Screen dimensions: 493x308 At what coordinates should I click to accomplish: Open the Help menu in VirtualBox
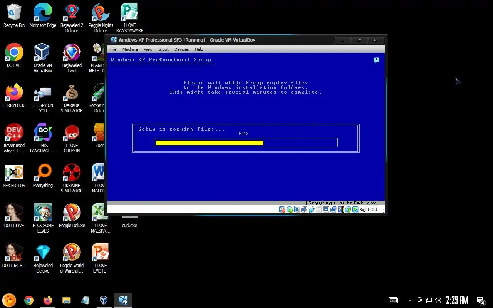click(x=199, y=49)
